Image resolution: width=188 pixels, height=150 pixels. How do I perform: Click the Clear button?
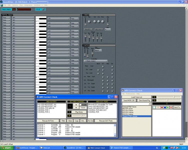click(x=70, y=121)
